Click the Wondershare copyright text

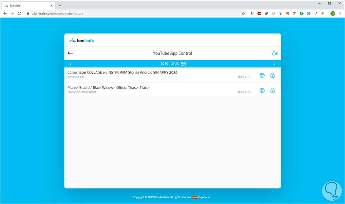pyautogui.click(x=162, y=197)
